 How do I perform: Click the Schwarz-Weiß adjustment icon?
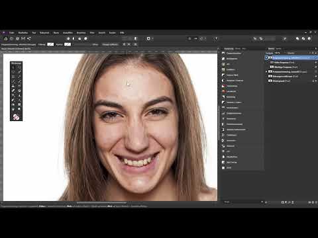[x=223, y=75]
